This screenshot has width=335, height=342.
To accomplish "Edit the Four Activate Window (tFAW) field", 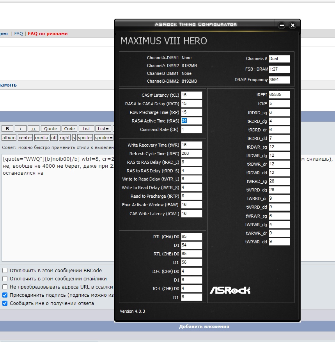I will point(191,205).
